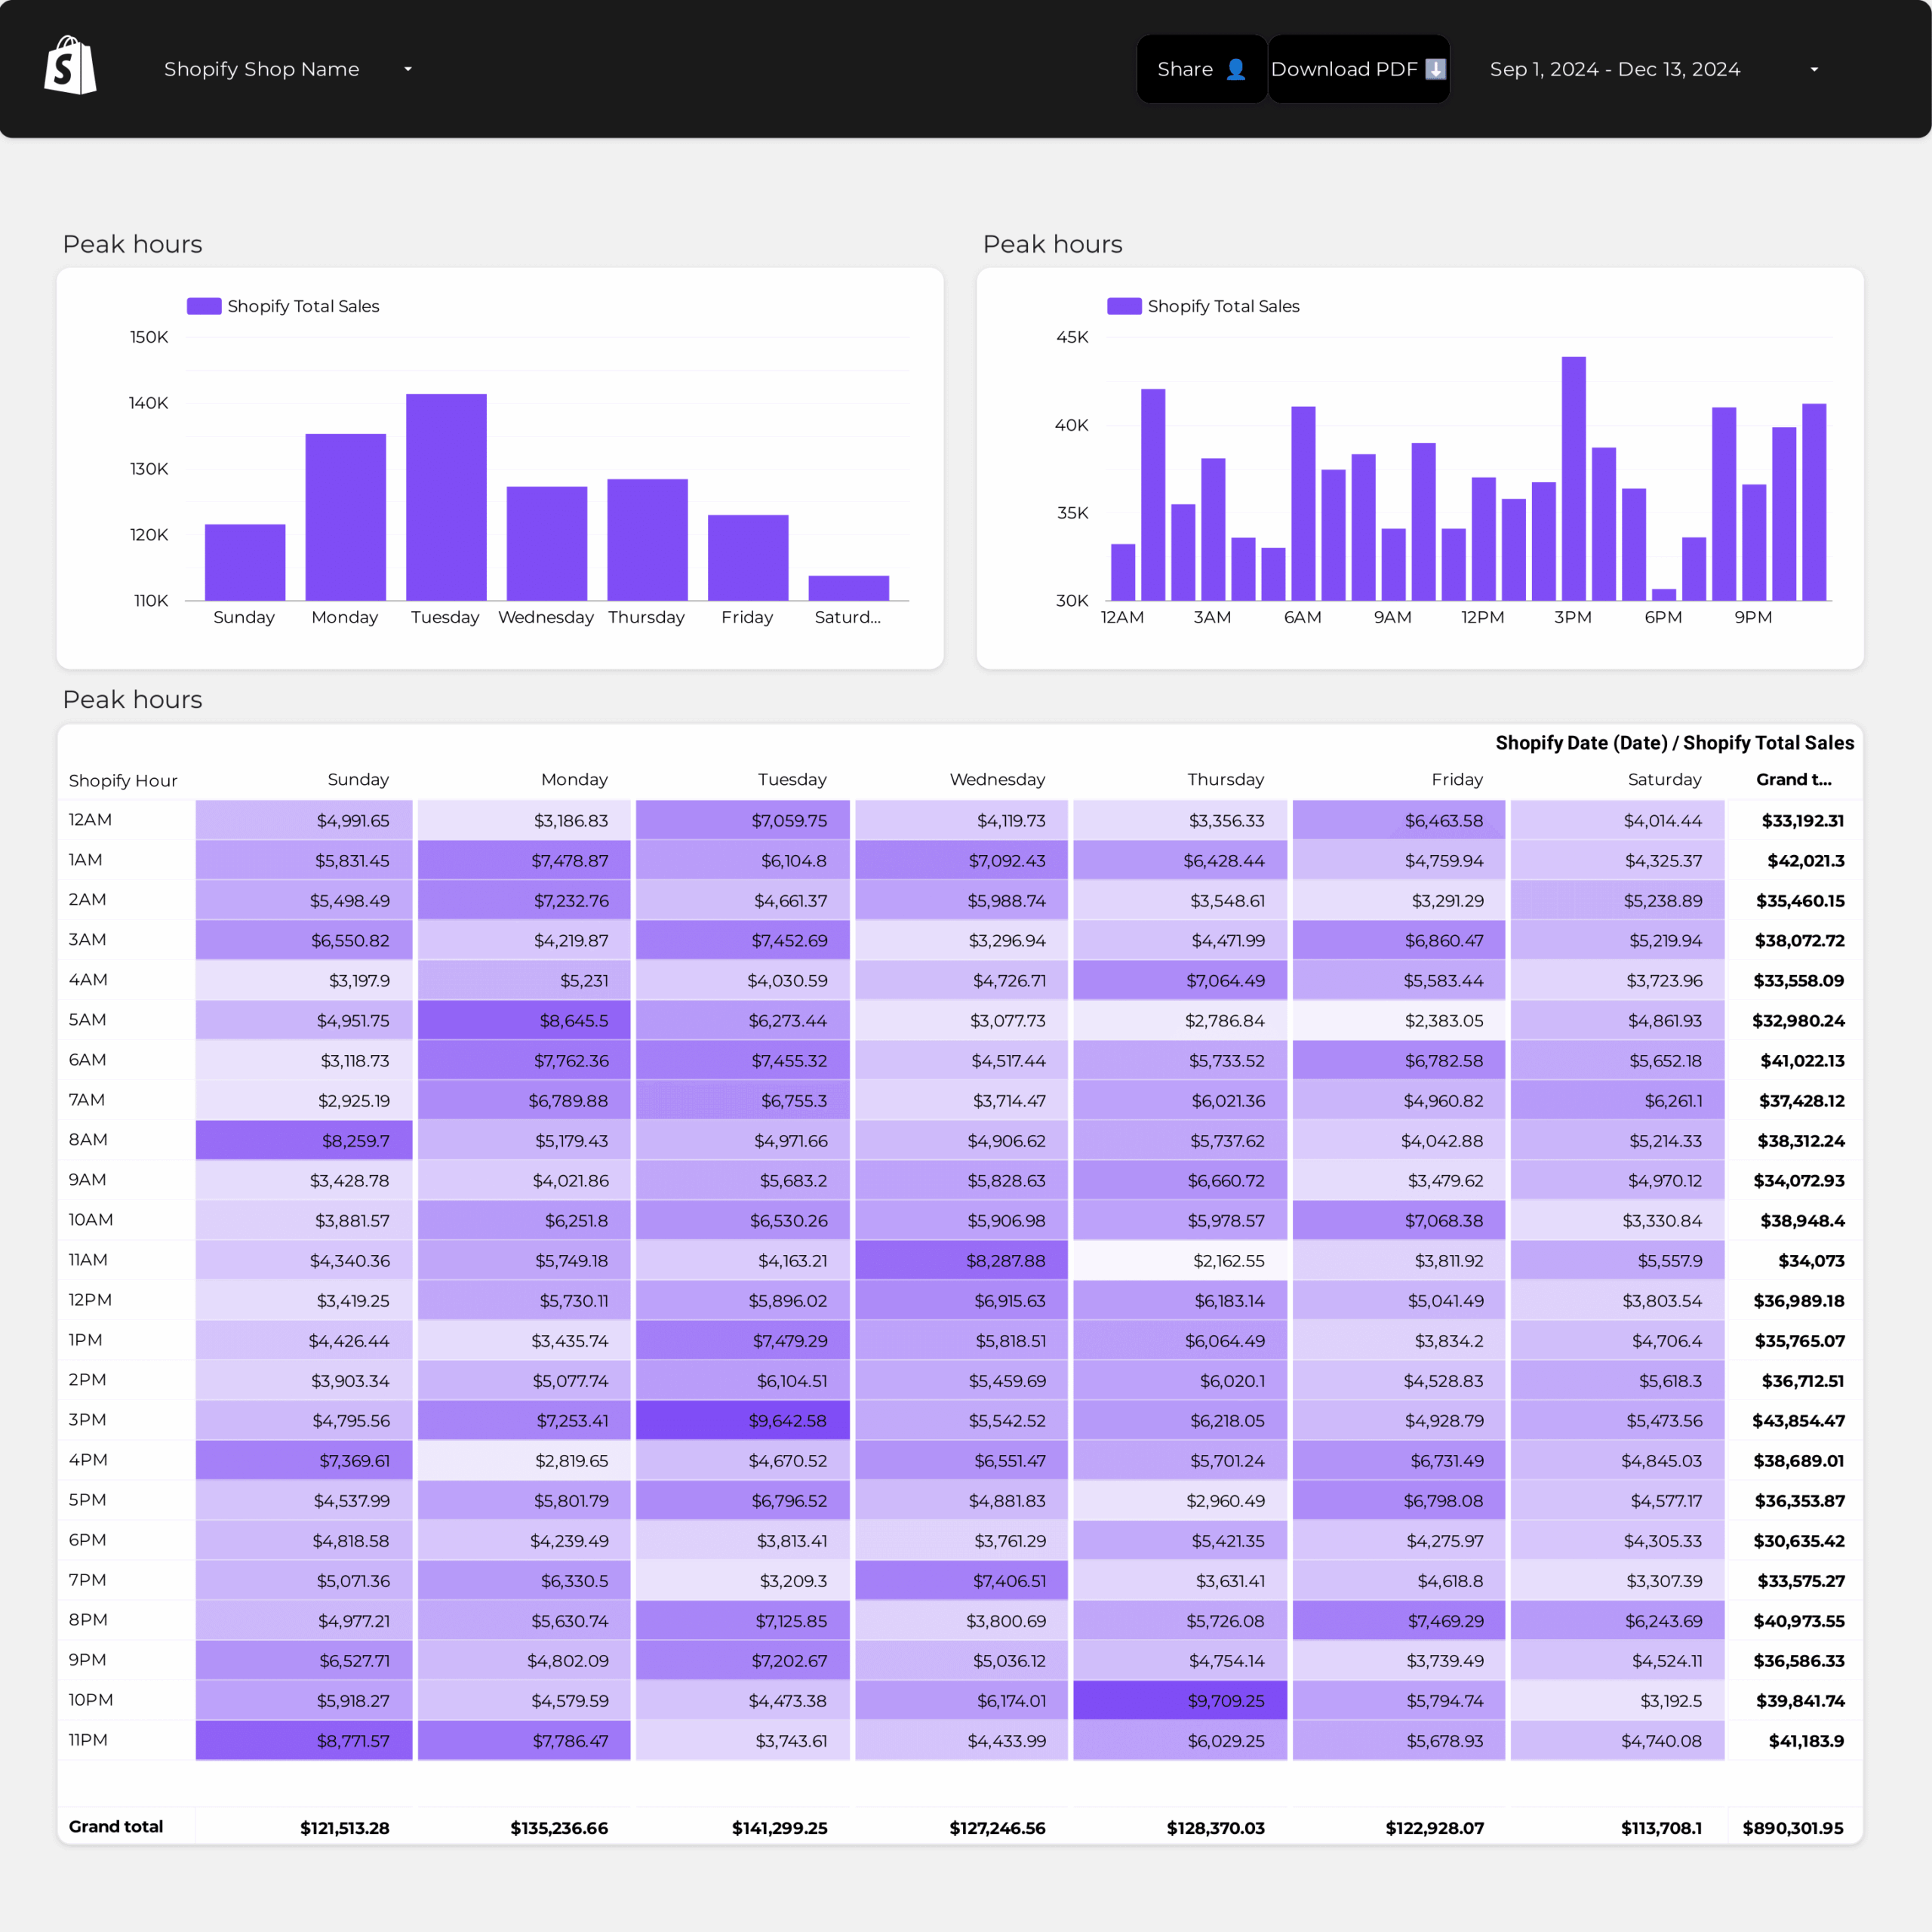Screen dimensions: 1932x1932
Task: Click the Download PDF arrow icon
Action: [x=1435, y=69]
